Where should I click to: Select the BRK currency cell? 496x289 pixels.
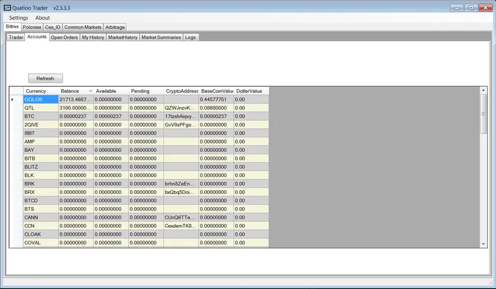[x=41, y=184]
